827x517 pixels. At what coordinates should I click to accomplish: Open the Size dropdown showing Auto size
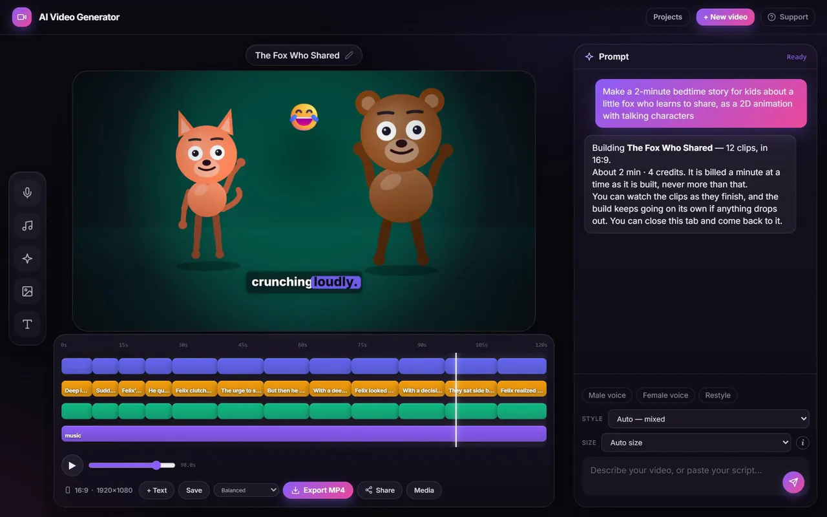696,443
